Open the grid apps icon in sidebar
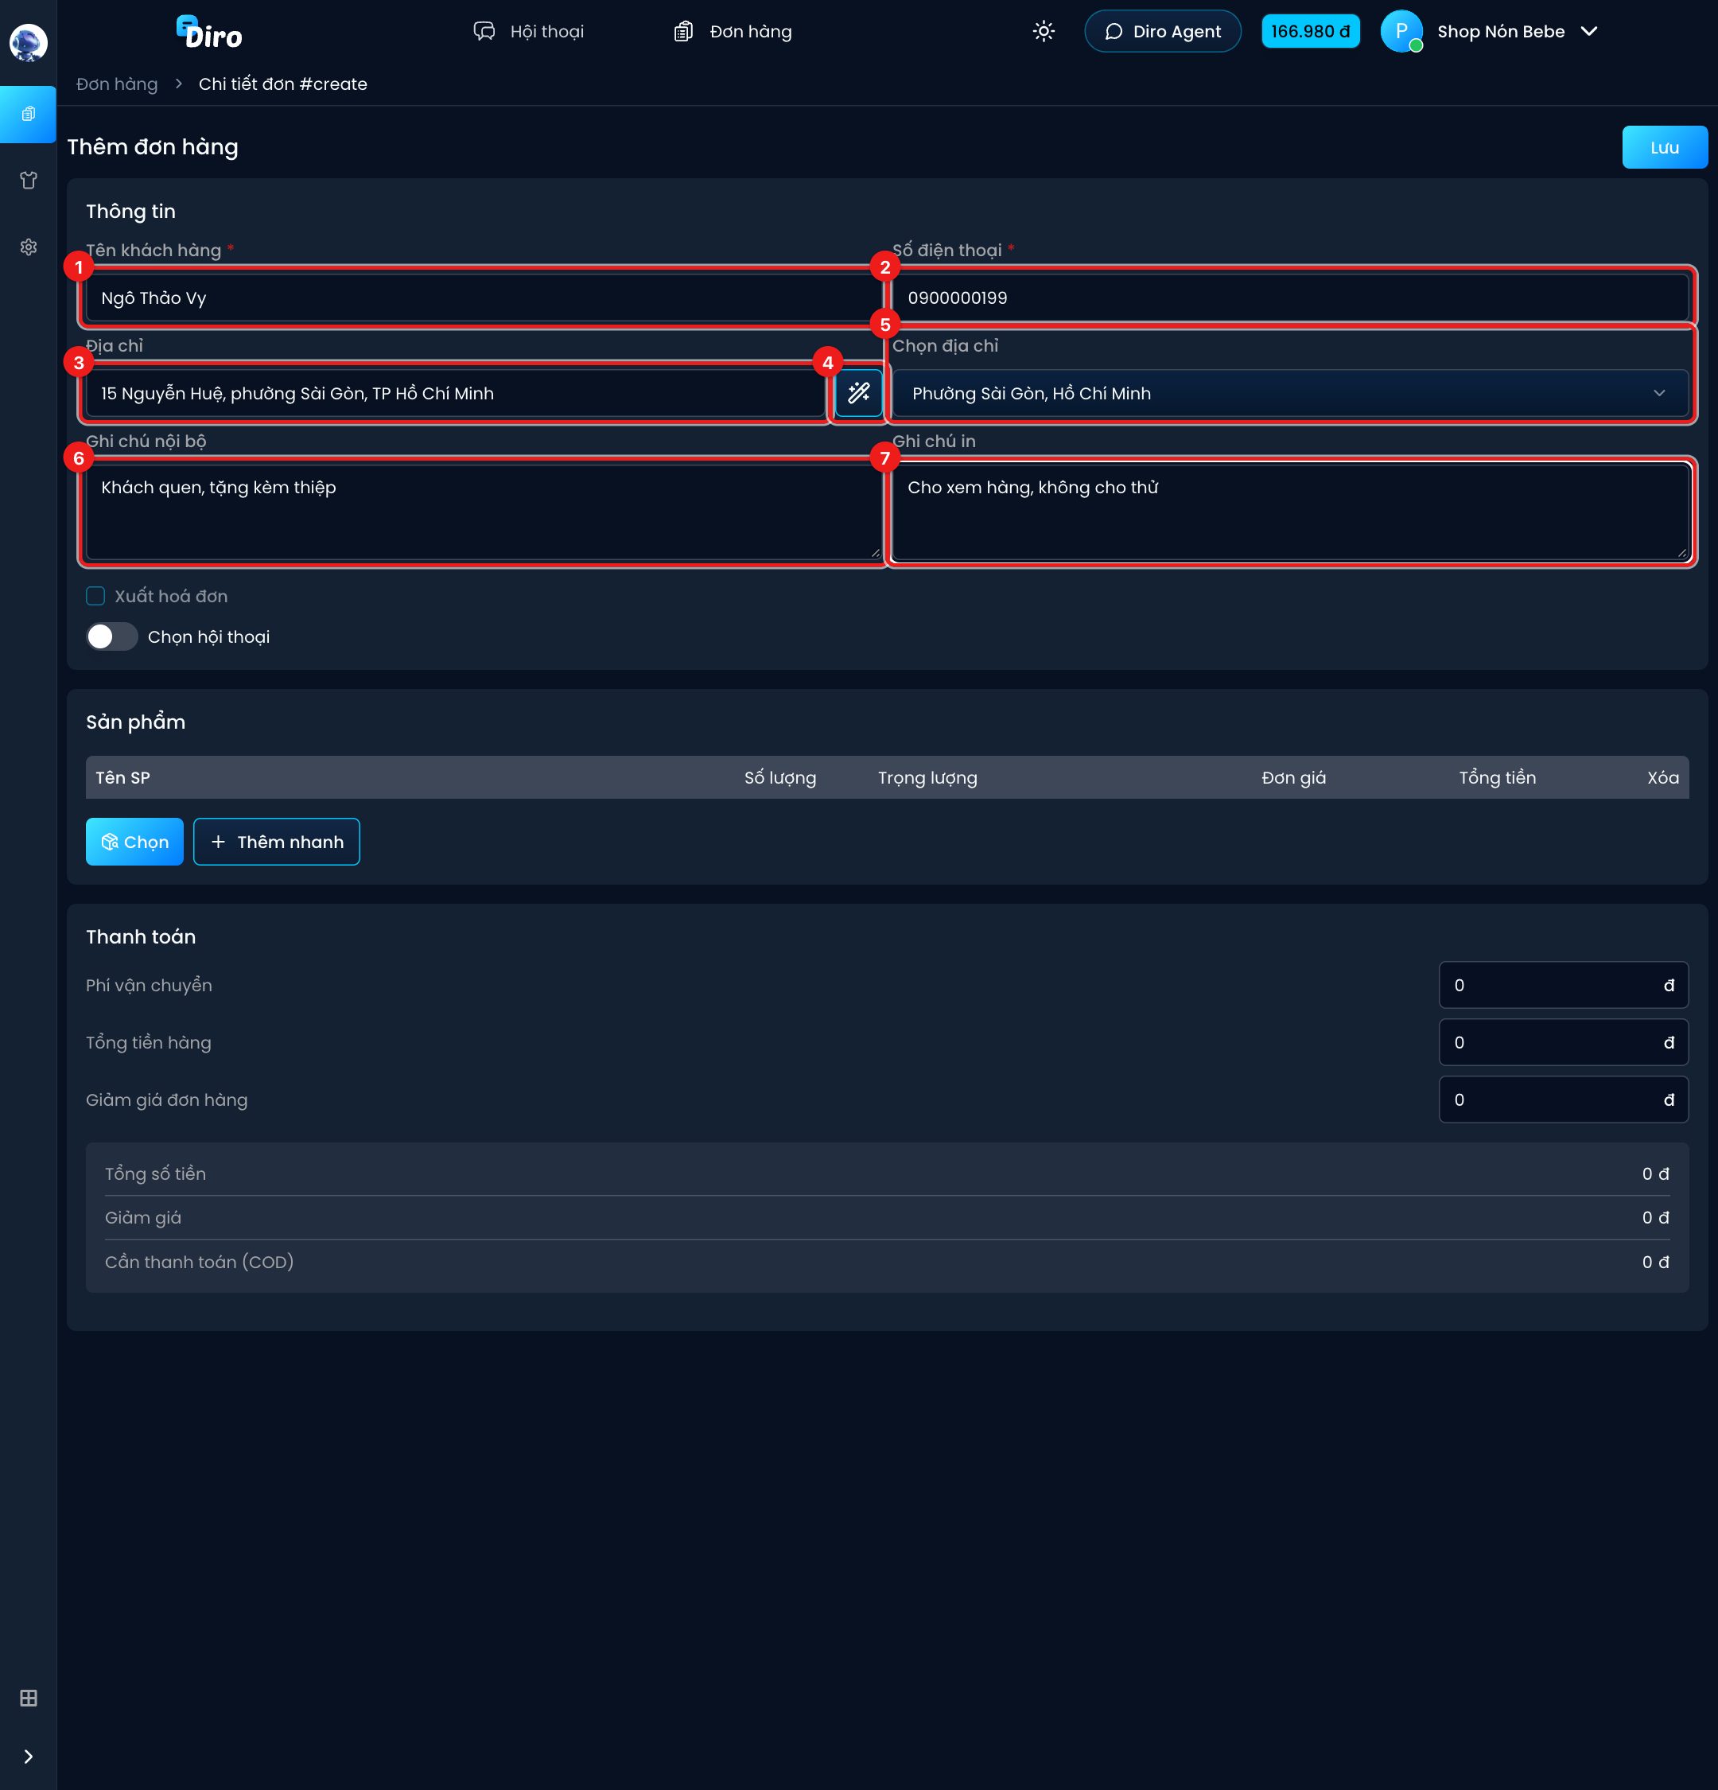This screenshot has width=1718, height=1790. click(29, 1698)
